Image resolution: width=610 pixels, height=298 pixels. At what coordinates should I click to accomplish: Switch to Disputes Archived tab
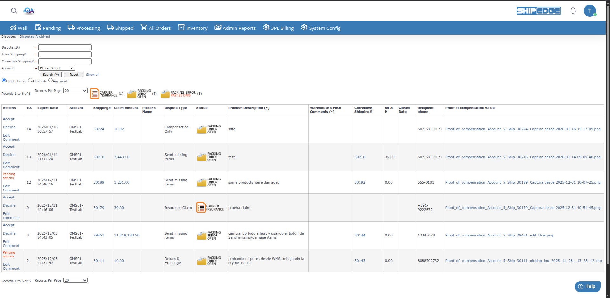pos(35,36)
